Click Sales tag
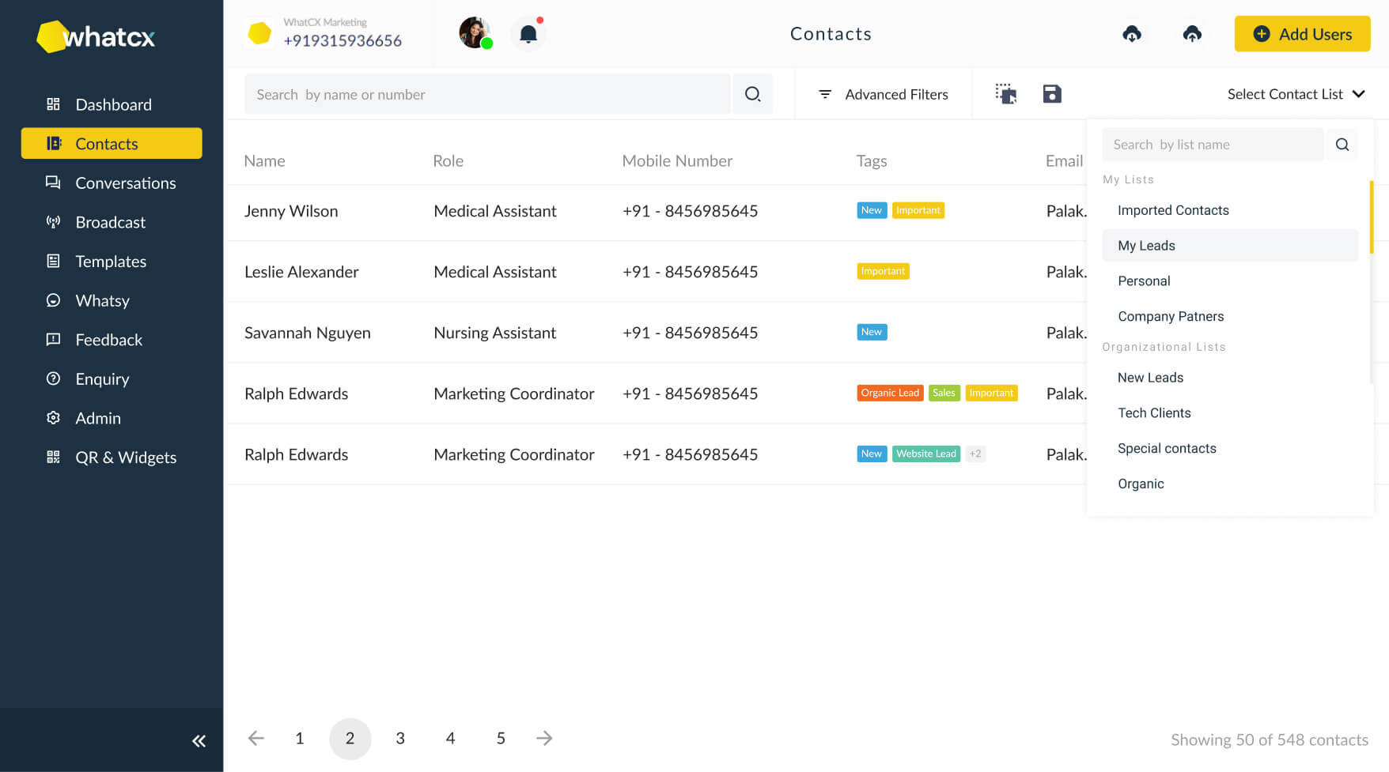This screenshot has width=1389, height=772. 944,393
